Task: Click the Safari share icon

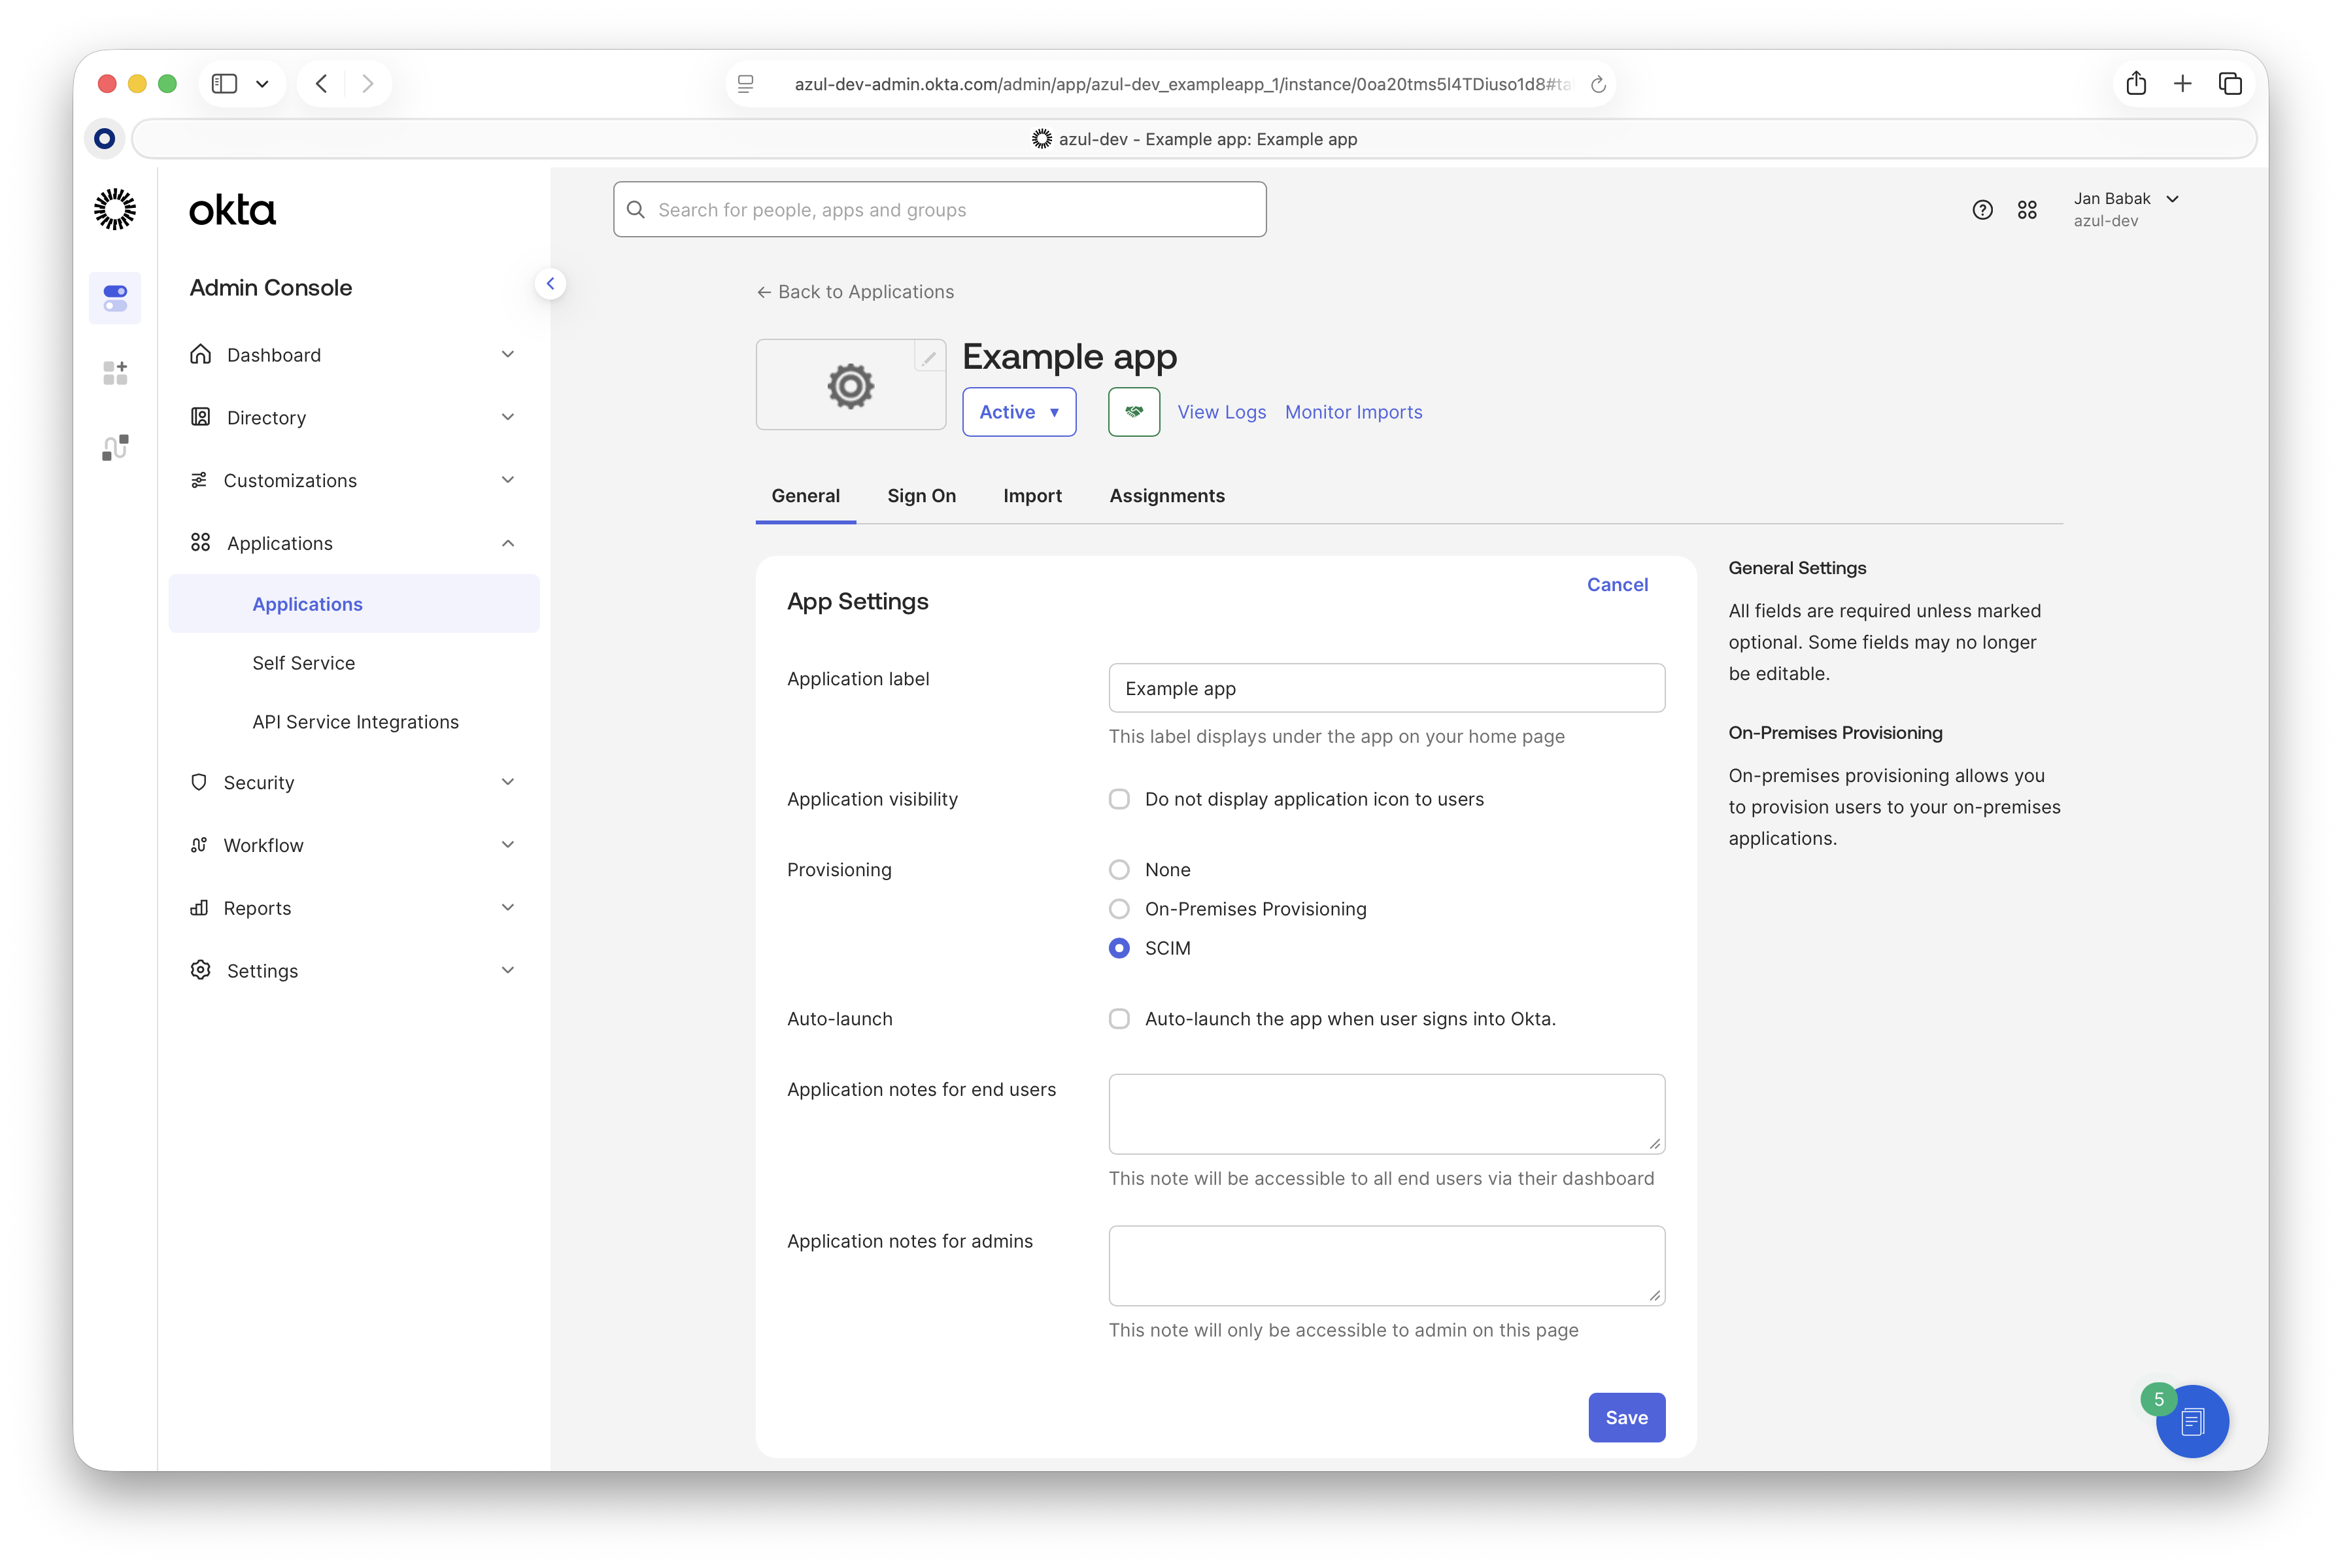Action: (x=2136, y=84)
